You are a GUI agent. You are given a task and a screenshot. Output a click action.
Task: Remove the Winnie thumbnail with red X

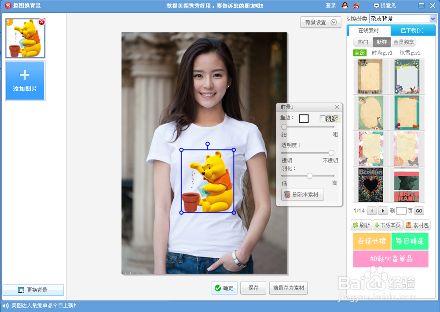[41, 22]
